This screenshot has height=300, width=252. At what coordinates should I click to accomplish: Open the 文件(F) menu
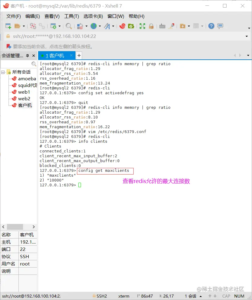click(13, 16)
